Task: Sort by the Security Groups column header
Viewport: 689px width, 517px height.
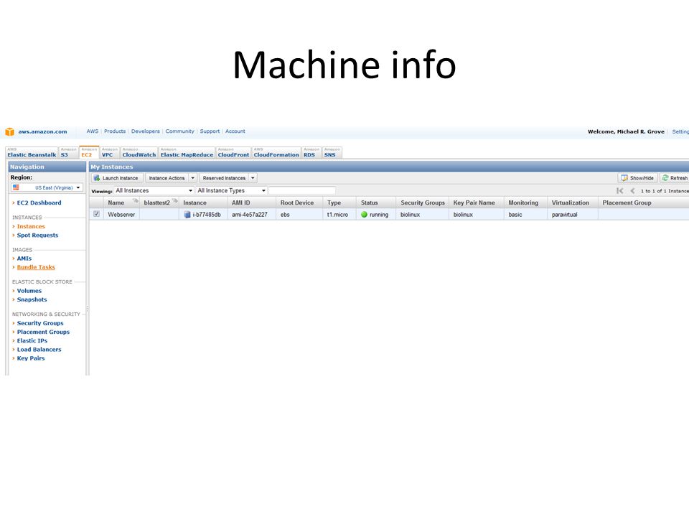Action: 423,202
